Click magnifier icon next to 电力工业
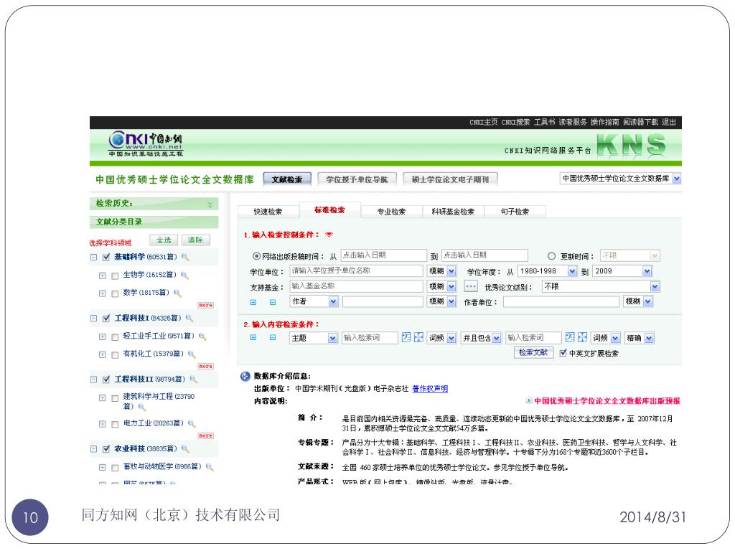Viewport: 735px width, 551px height. click(191, 423)
